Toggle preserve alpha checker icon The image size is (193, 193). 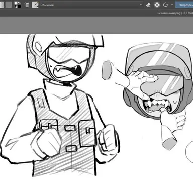tap(157, 5)
